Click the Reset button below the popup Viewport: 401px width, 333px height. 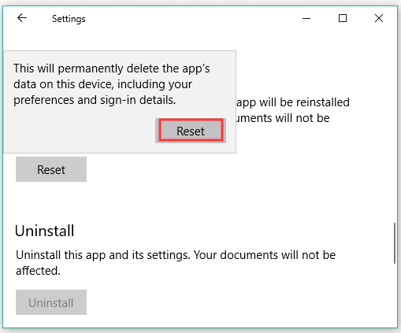[x=51, y=169]
